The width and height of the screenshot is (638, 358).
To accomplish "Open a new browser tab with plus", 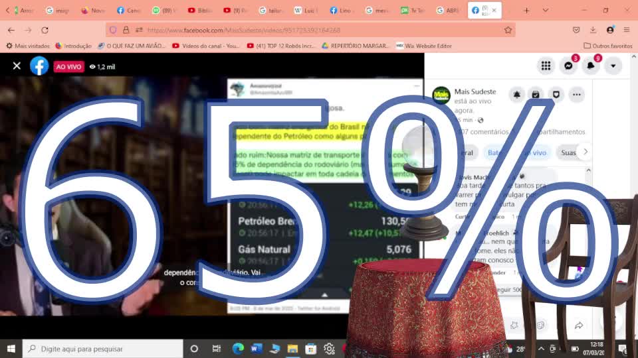I will [x=526, y=11].
